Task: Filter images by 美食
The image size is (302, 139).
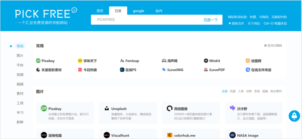Action: pyautogui.click(x=257, y=91)
